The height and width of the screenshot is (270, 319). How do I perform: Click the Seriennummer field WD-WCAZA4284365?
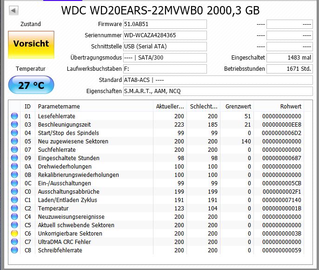[x=165, y=35]
